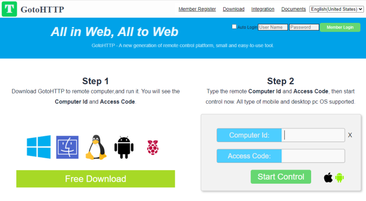This screenshot has height=201, width=366.
Task: Click the green GotoHTTP T logo
Action: [x=9, y=9]
